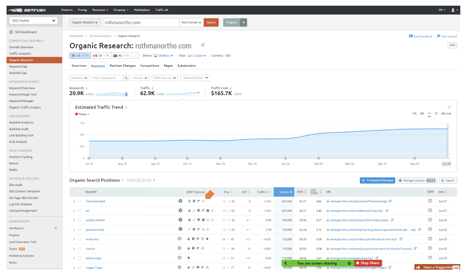Click the external link icon beside rothmanortho.com title
The height and width of the screenshot is (278, 470).
[x=203, y=45]
